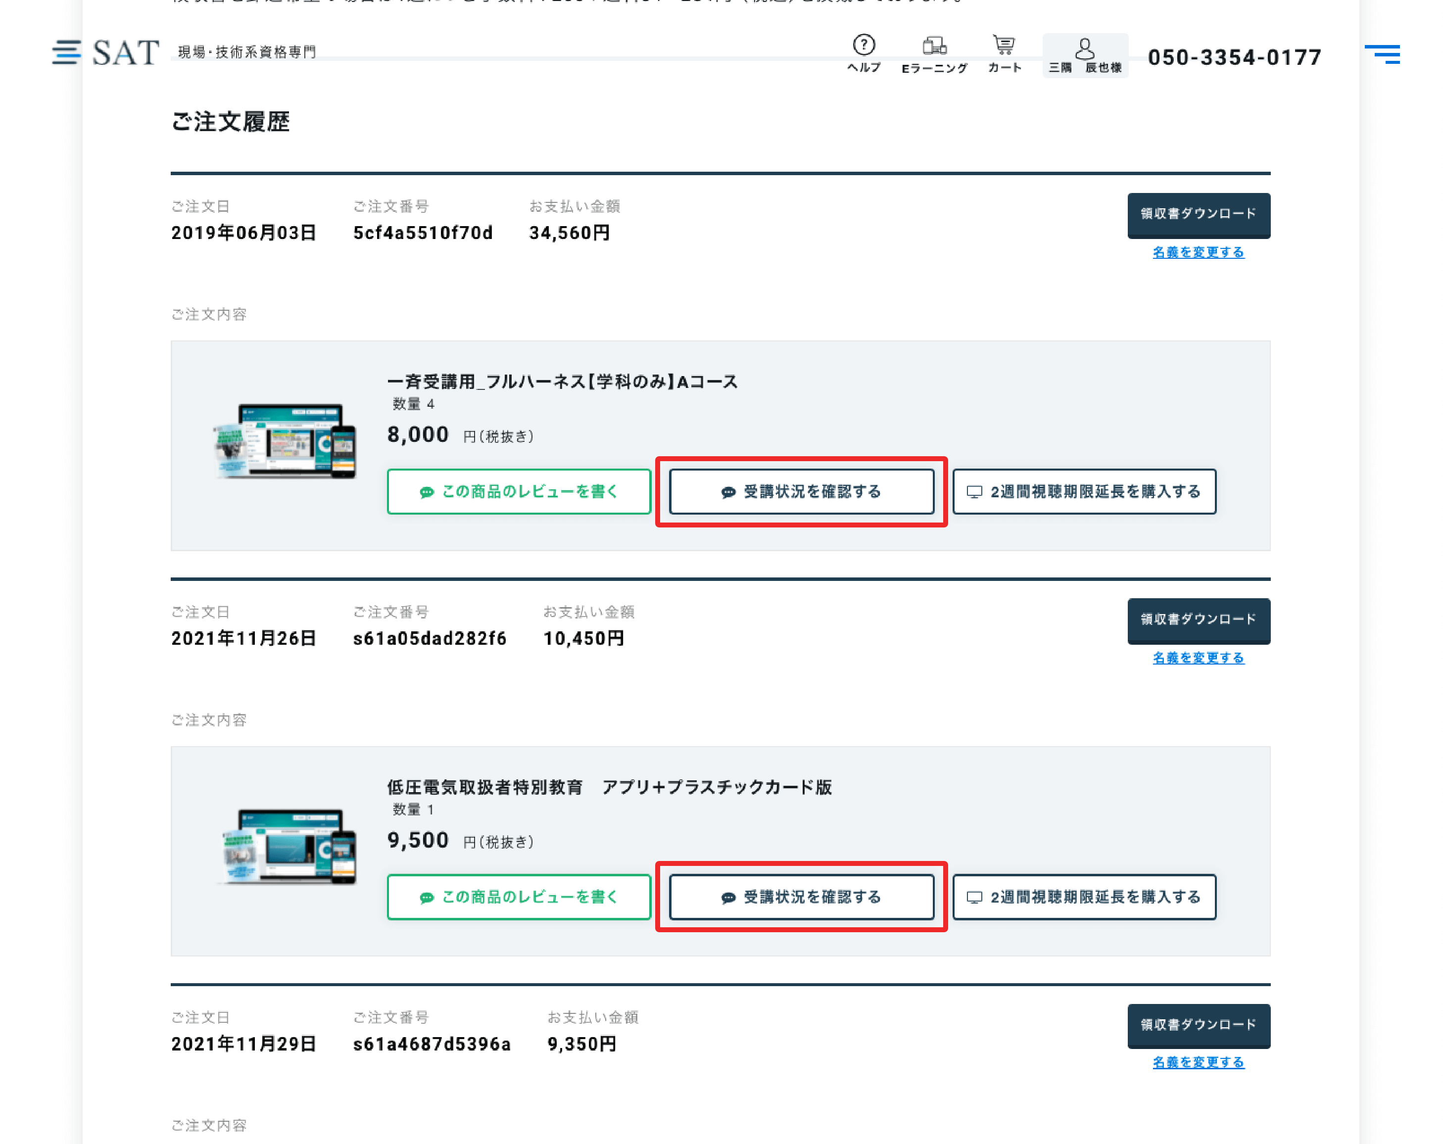Click the SAT logo
Image resolution: width=1443 pixels, height=1144 pixels.
click(x=126, y=53)
